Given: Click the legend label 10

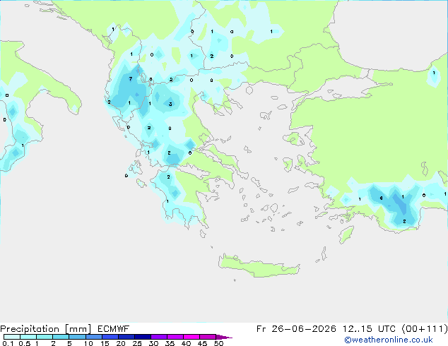Looking at the screenshot, I should coord(88,343).
